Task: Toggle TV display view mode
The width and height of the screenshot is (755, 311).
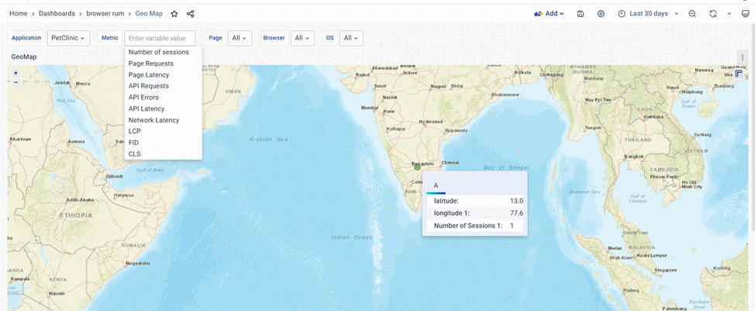Action: (x=745, y=14)
